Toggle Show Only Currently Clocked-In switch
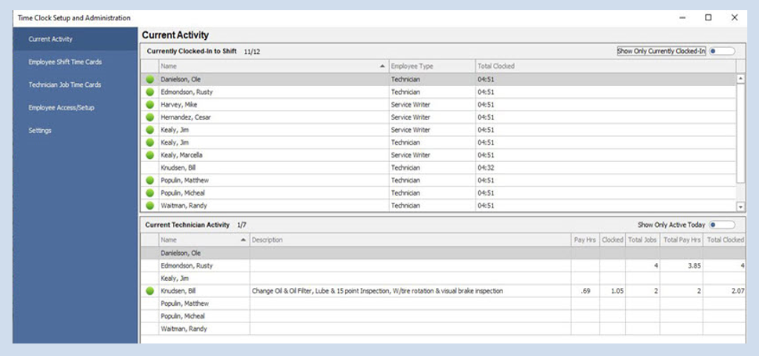Screen dimensions: 759x356 721,51
